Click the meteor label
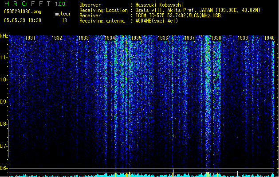The width and height of the screenshot is (279, 177). 63,14
